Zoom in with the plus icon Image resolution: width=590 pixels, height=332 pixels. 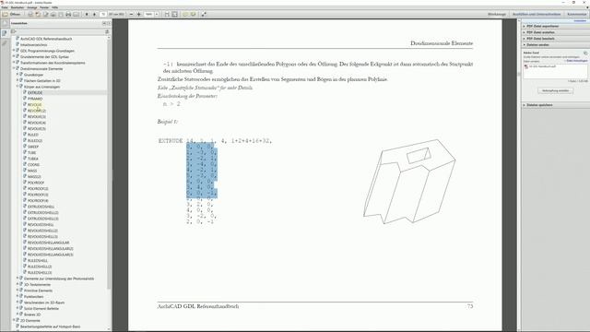(139, 15)
